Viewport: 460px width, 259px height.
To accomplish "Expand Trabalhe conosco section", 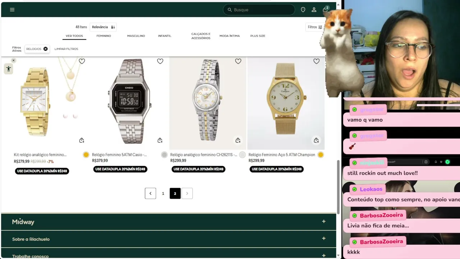I will (x=169, y=254).
